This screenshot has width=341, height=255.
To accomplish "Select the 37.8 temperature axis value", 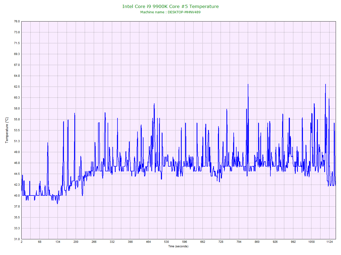I will 17,206.
